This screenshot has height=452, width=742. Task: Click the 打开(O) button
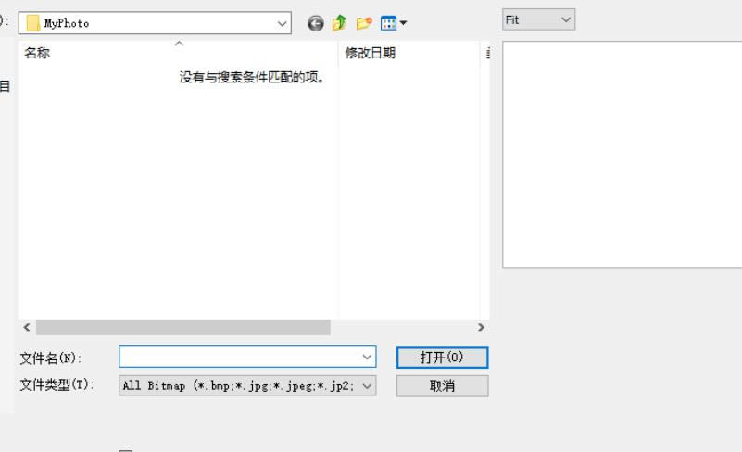click(x=442, y=358)
